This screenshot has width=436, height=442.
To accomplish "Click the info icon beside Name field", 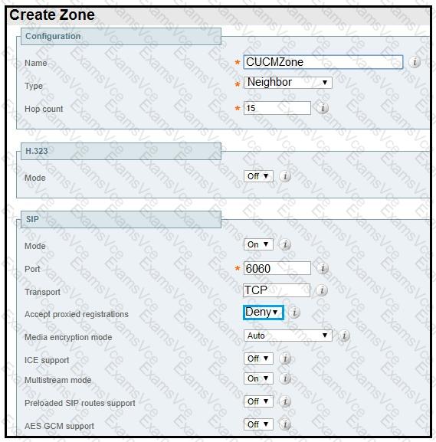I will tap(415, 62).
